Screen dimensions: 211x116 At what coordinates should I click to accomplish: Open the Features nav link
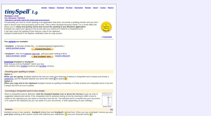(52, 8)
